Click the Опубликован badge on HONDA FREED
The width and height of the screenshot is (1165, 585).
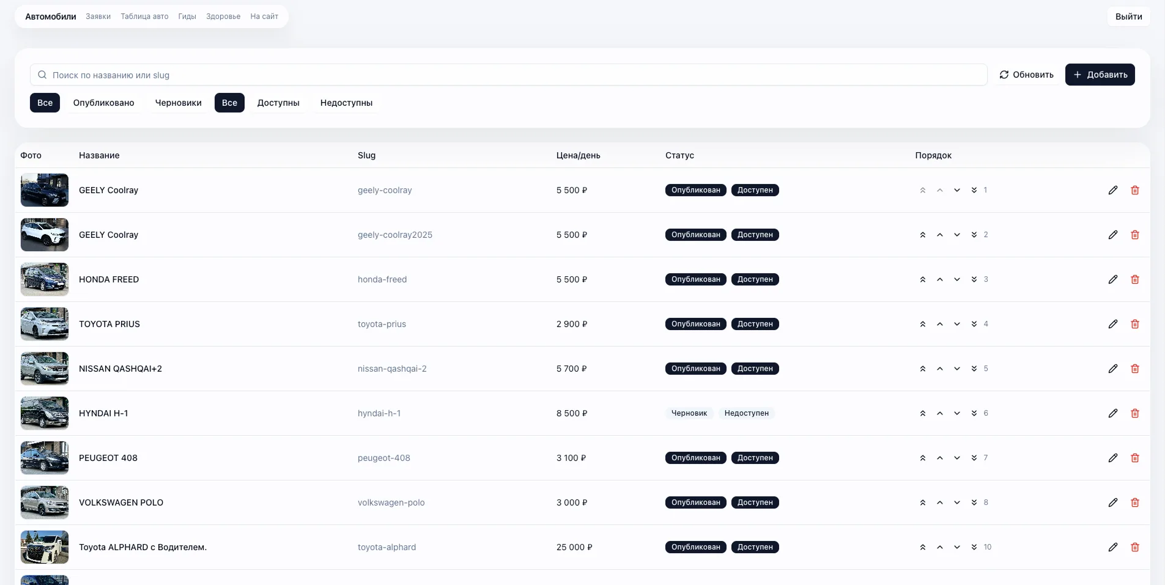click(696, 279)
